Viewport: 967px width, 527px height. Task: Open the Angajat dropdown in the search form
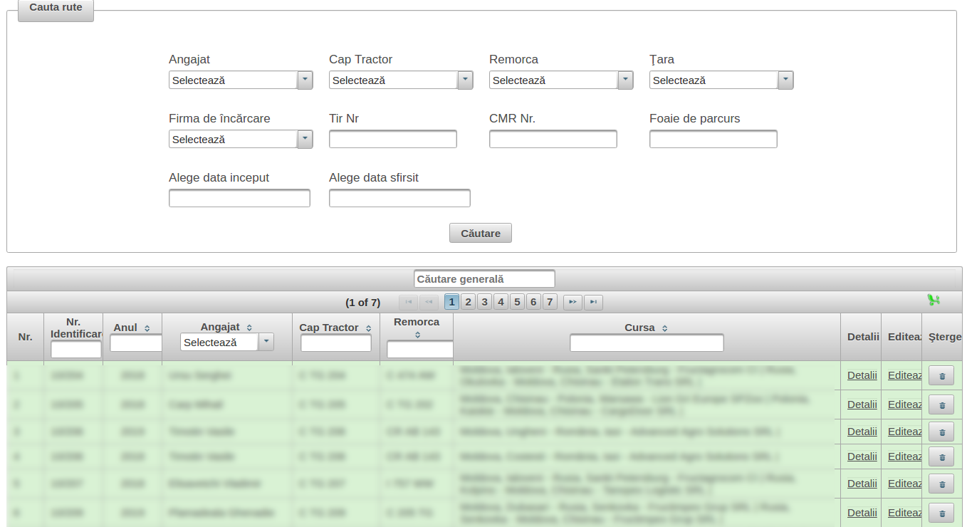pos(305,80)
